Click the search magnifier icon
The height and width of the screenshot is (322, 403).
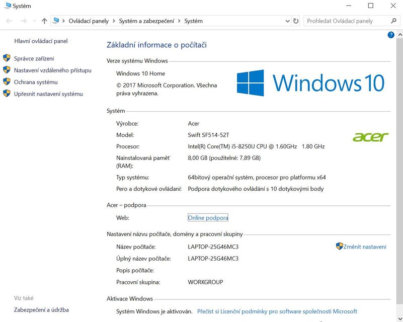pos(393,21)
